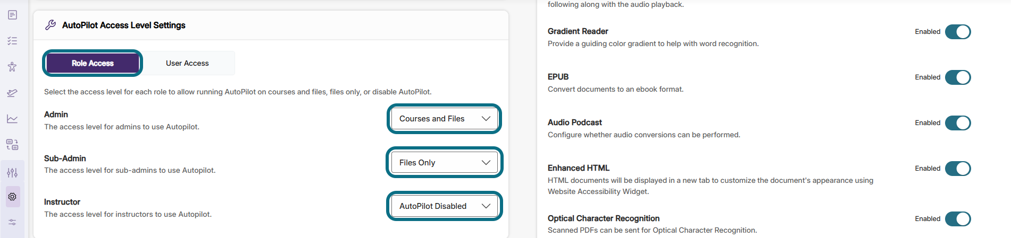Switch to the User Access tab
The width and height of the screenshot is (1011, 238).
pyautogui.click(x=187, y=63)
